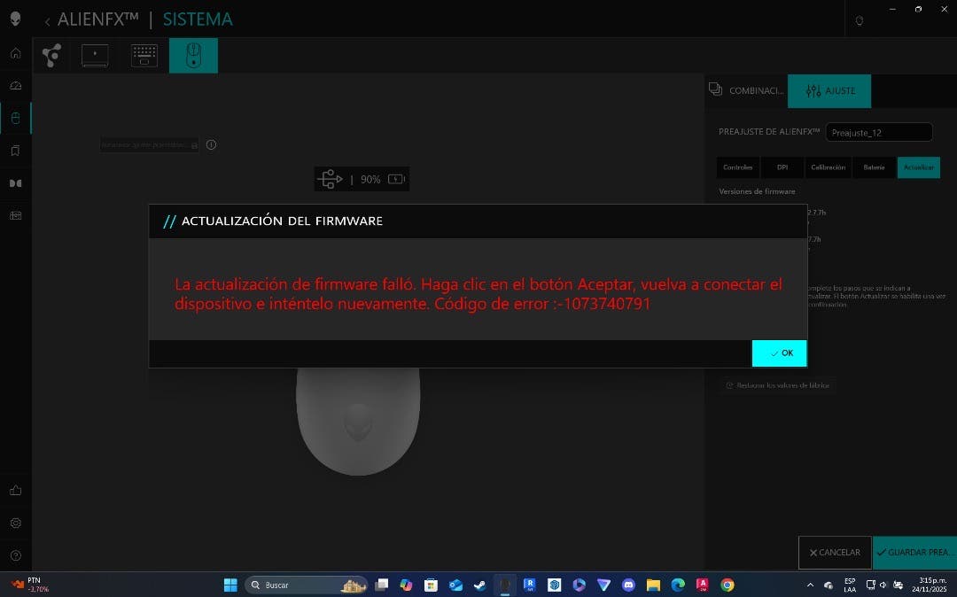Click the back chevron beside ALIENFX
The width and height of the screenshot is (957, 597).
click(x=47, y=20)
